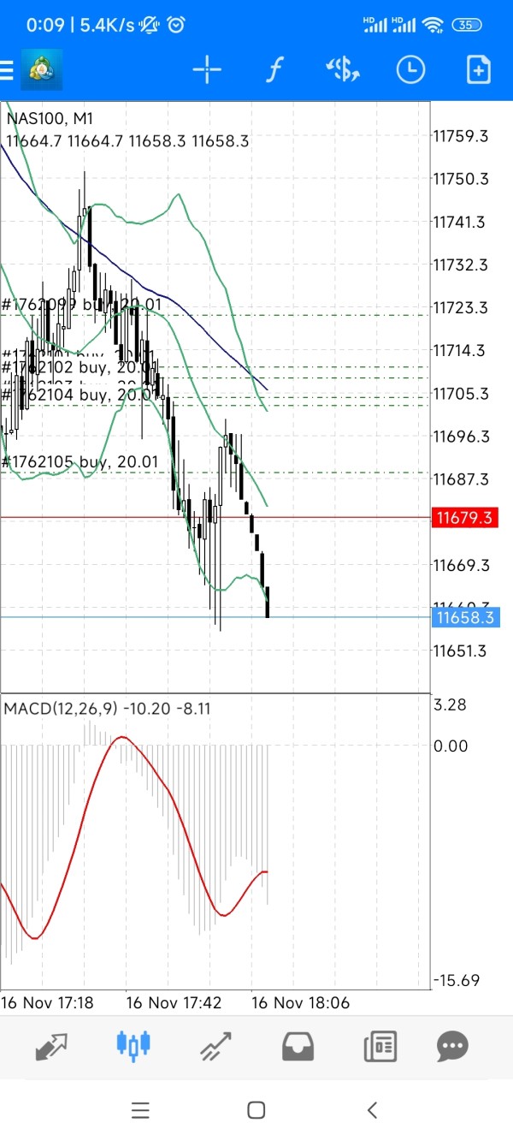Image resolution: width=513 pixels, height=1141 pixels.
Task: Tap the red 11679.3 price label
Action: point(465,518)
